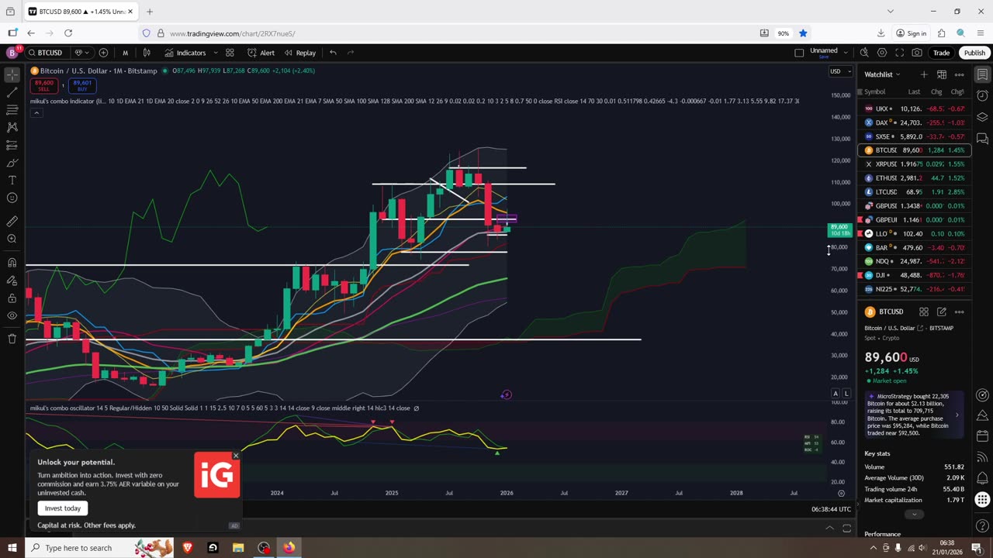Screen dimensions: 993x558
Task: Select the text annotation tool
Action: tap(12, 180)
